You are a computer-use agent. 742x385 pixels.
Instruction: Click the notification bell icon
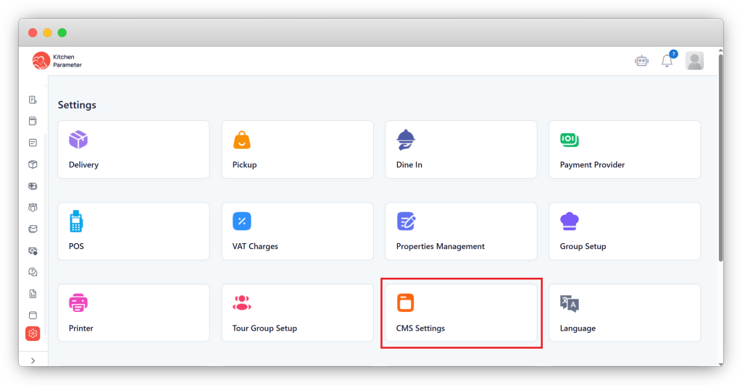tap(667, 62)
